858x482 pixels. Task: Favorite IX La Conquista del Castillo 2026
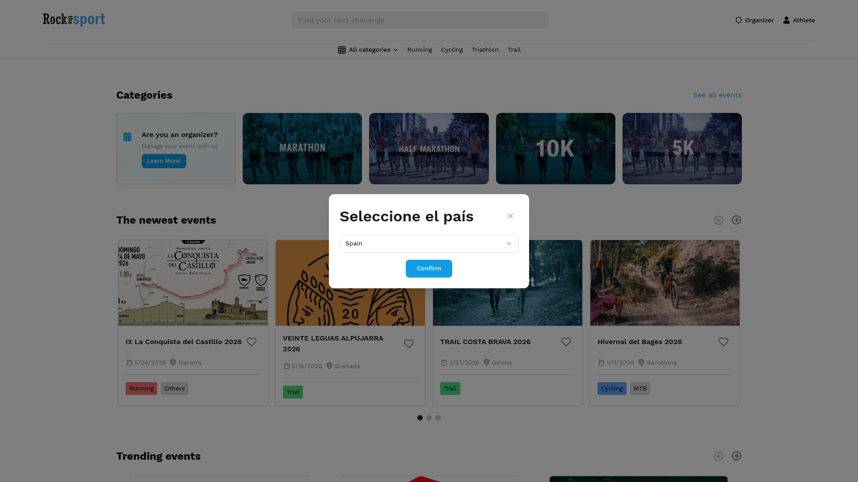(252, 342)
